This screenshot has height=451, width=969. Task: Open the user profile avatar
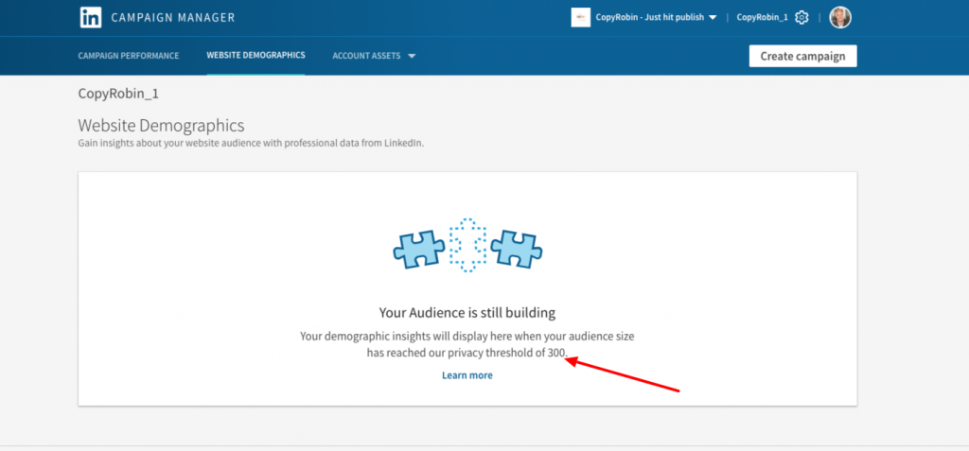(840, 17)
